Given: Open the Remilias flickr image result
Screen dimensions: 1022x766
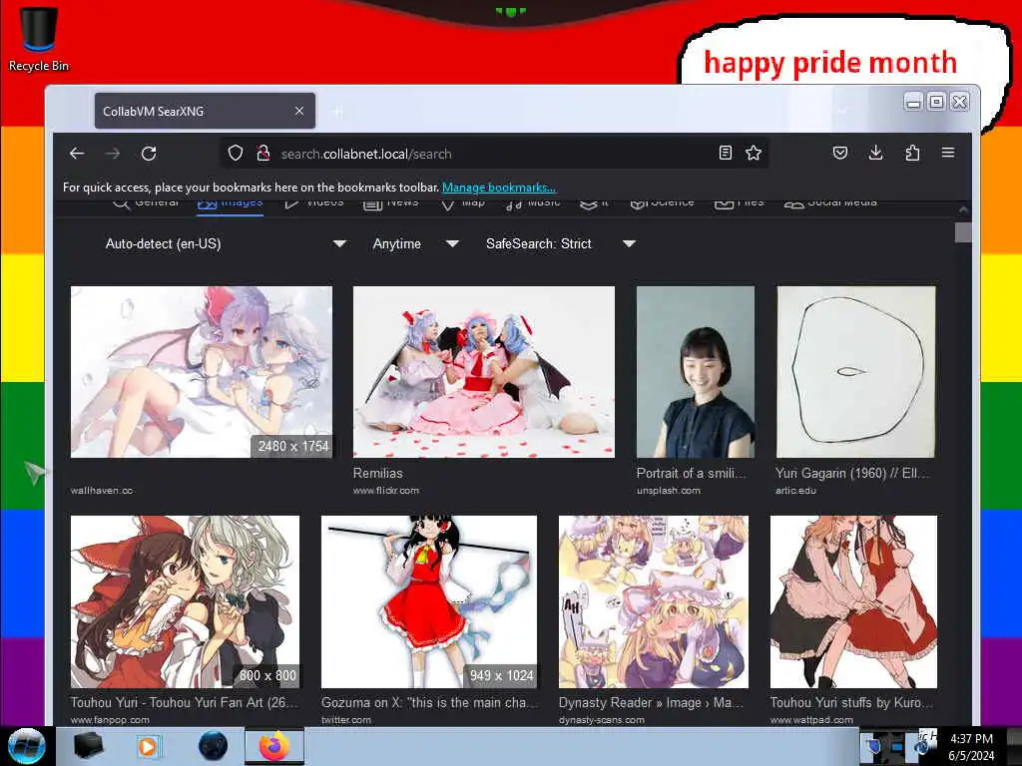Looking at the screenshot, I should point(484,372).
